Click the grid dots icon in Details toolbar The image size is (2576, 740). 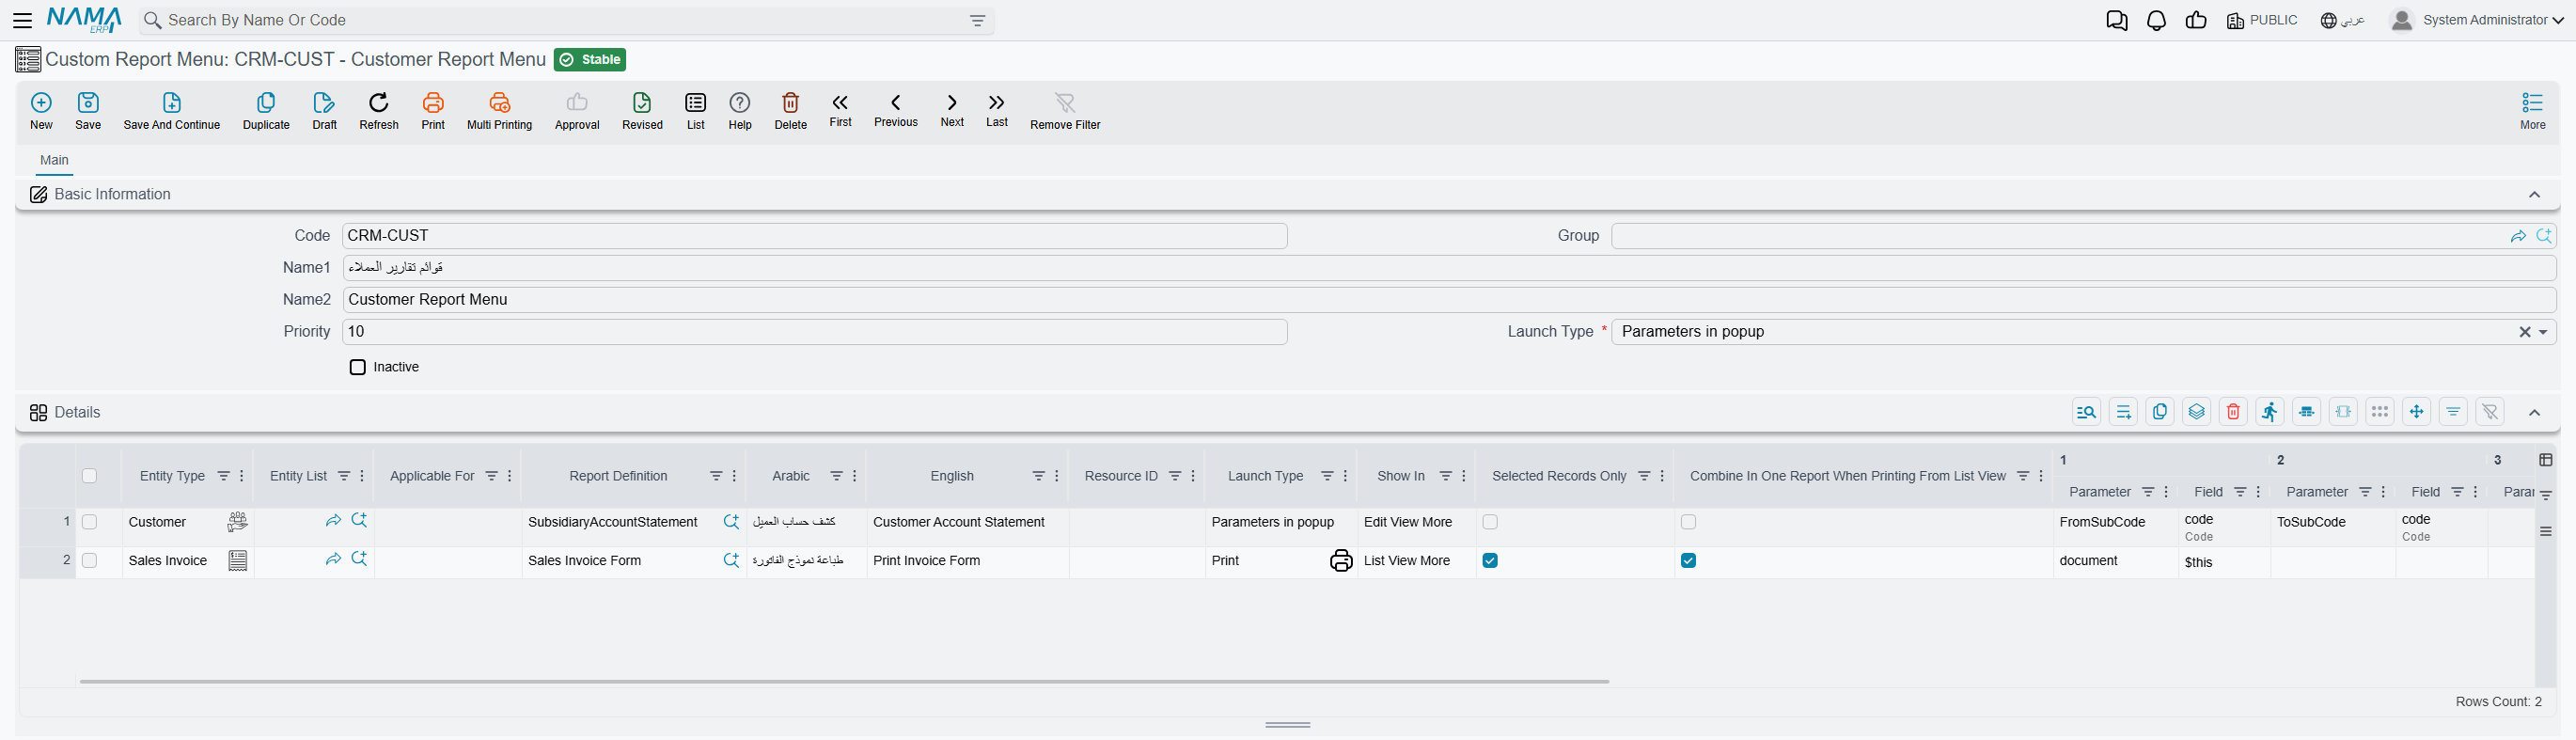point(2380,412)
